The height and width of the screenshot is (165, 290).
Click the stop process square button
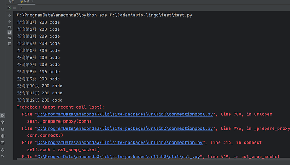15,8
